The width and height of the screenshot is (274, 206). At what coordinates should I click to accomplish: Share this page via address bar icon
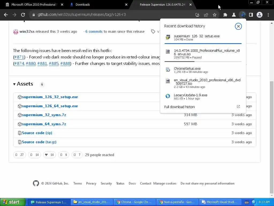tap(206, 15)
